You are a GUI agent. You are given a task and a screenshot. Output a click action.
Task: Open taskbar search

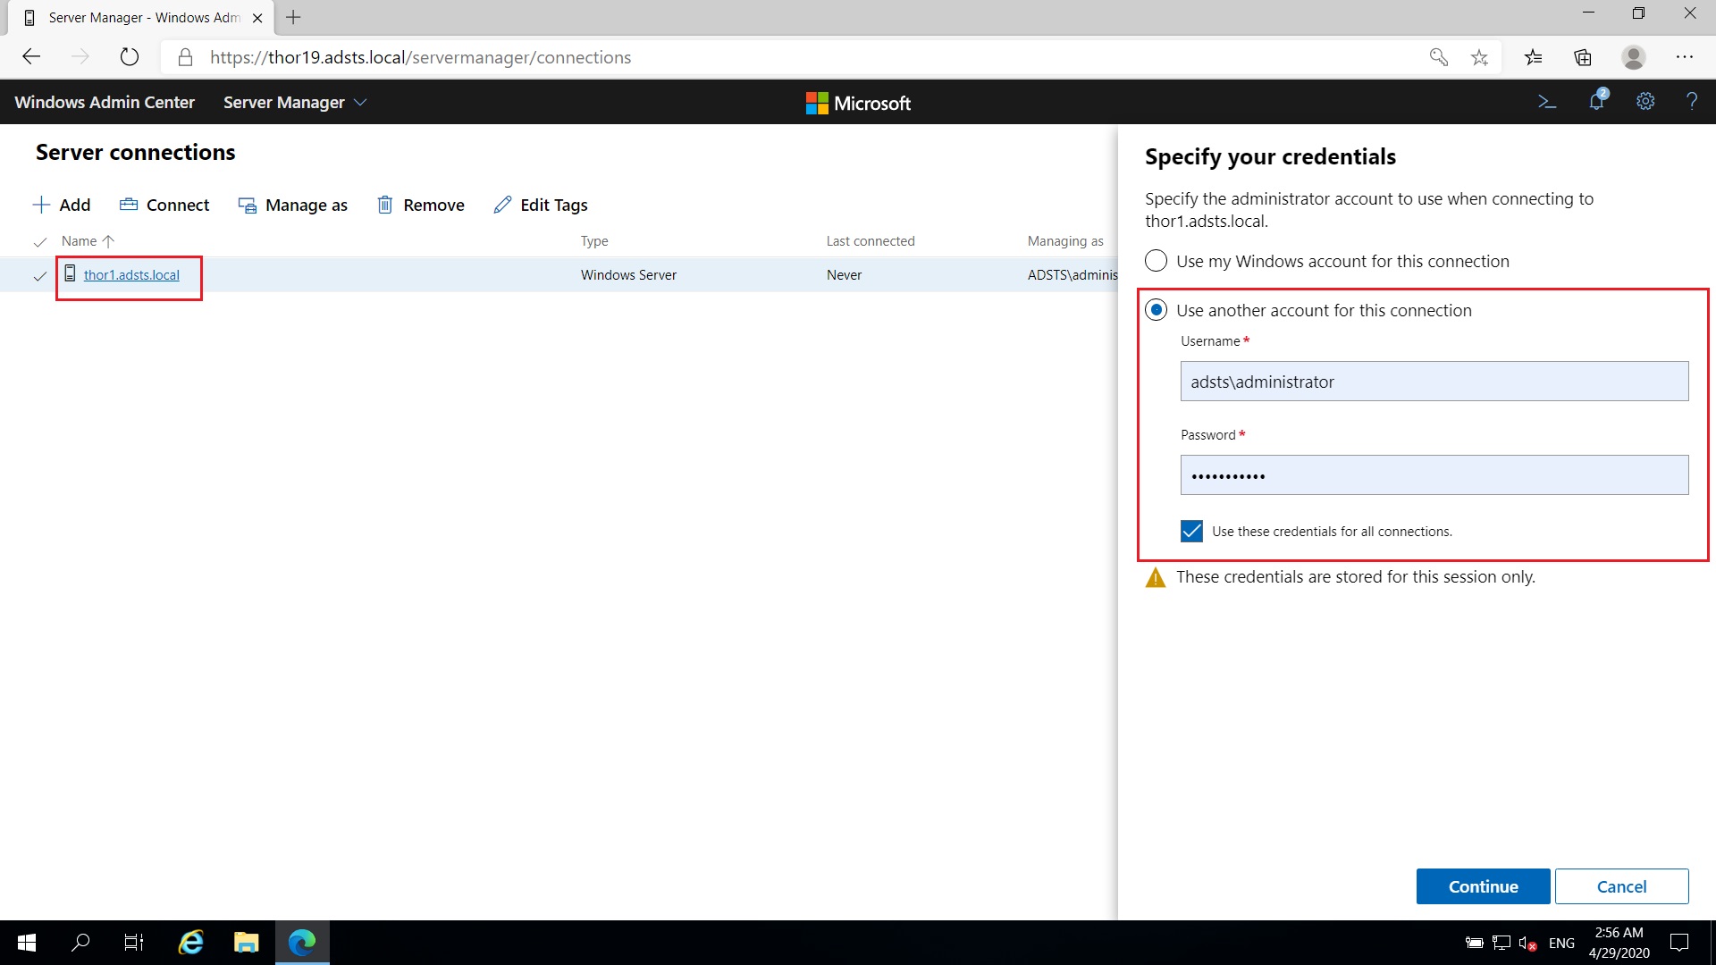(x=80, y=943)
